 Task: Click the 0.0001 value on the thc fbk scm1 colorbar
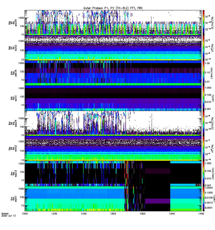(x=209, y=208)
